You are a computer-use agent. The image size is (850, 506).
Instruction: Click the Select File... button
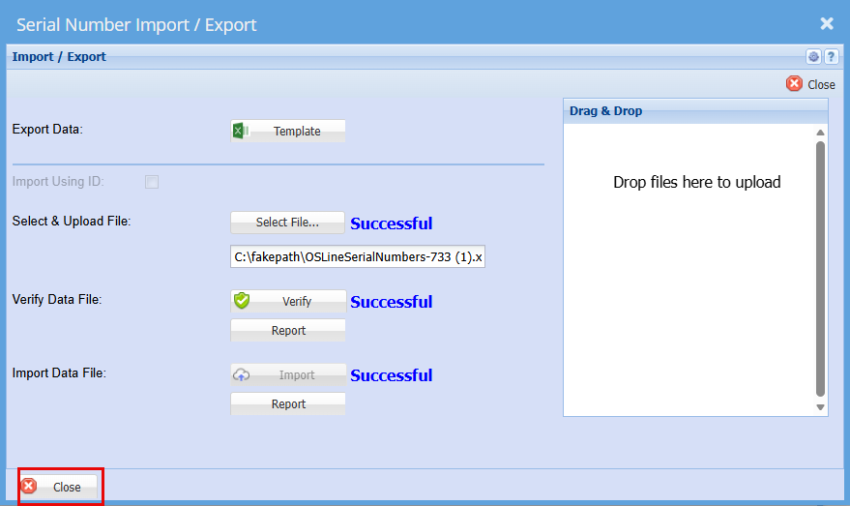point(287,223)
